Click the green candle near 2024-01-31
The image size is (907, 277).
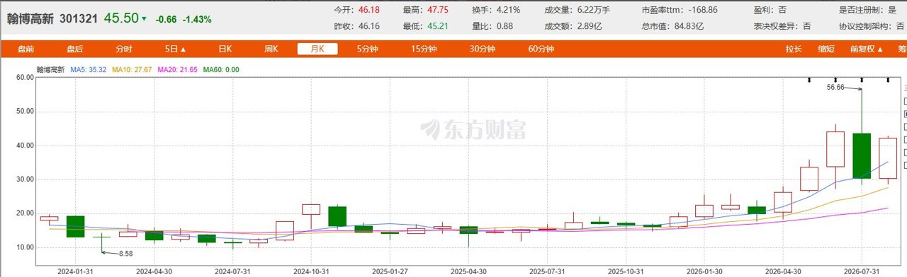[x=75, y=226]
